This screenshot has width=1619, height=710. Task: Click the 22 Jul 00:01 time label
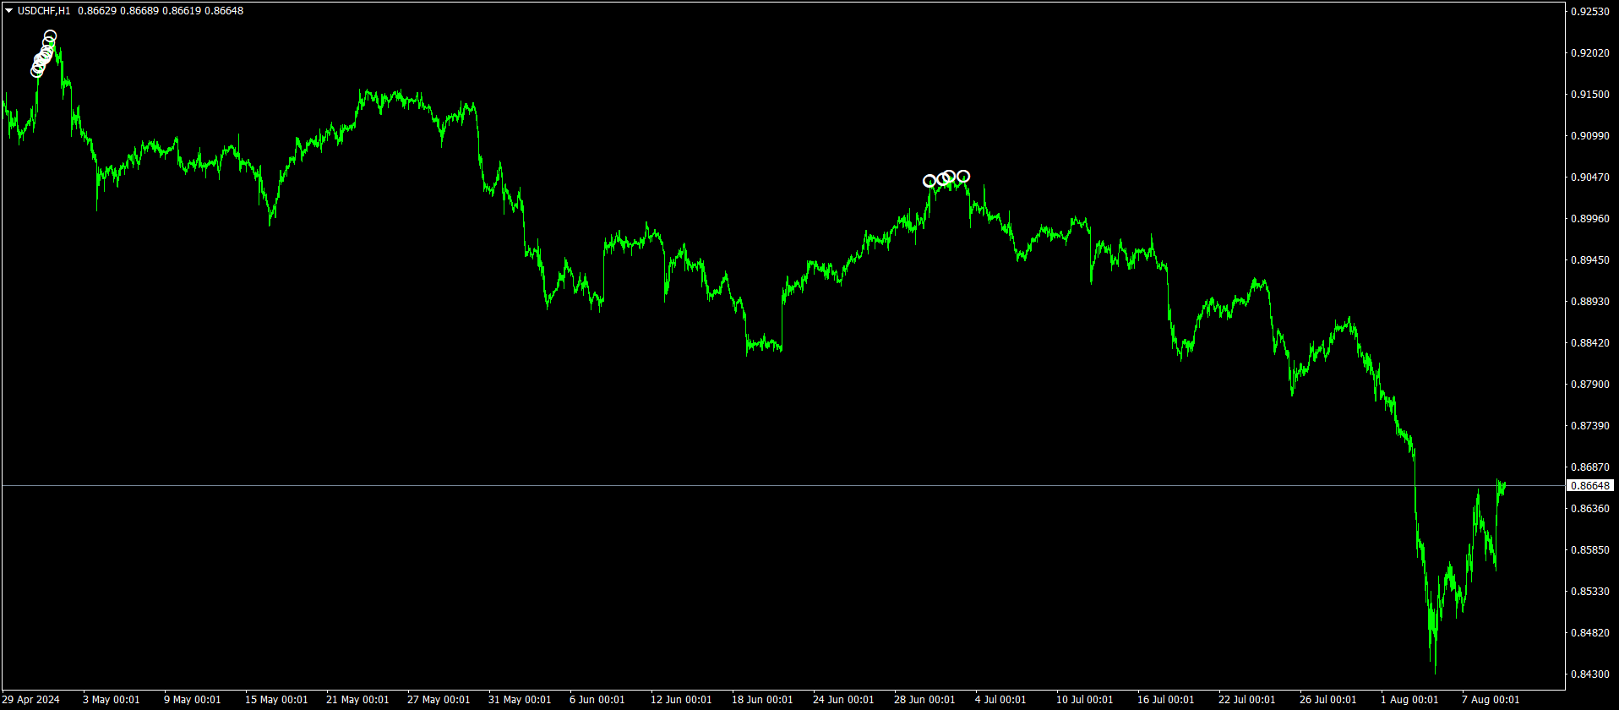[1247, 700]
